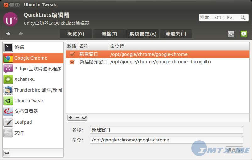Viewport: 252px width, 160px height.
Task: Select Thunderbird 邮件/新闻 in the list
Action: click(x=33, y=90)
